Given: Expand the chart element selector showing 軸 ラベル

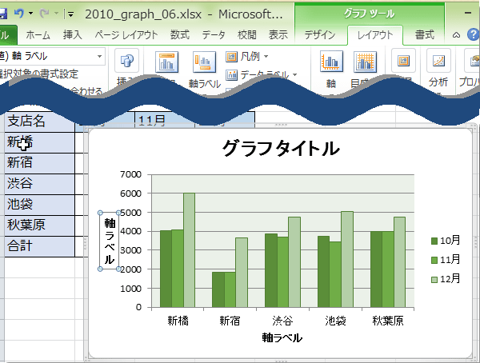Looking at the screenshot, I should pyautogui.click(x=99, y=56).
